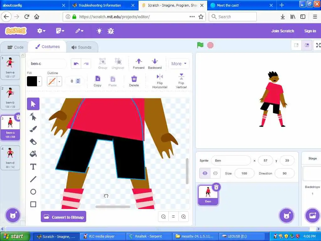Screen dimensions: 321x241
Task: Open Firefox hamburger menu
Action: point(315,17)
